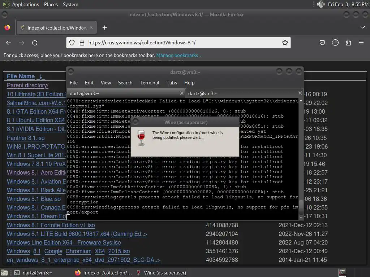Open Windows 8.1 Aviation Edition link
Image resolution: width=370 pixels, height=277 pixels.
[x=36, y=182]
